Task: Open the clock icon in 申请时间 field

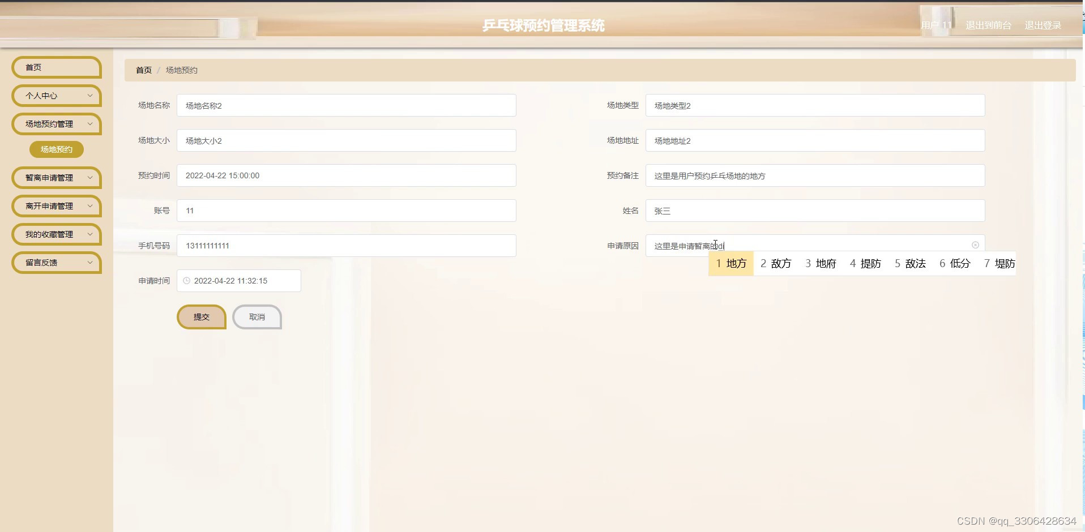Action: click(x=187, y=281)
